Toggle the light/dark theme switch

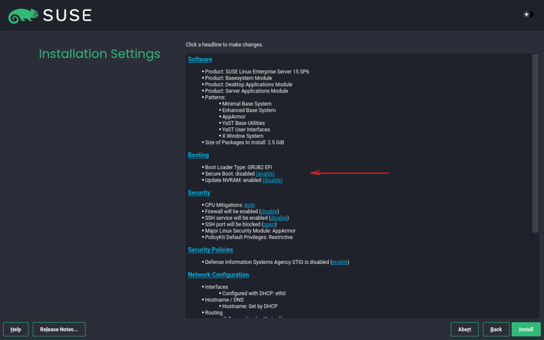[x=528, y=15]
